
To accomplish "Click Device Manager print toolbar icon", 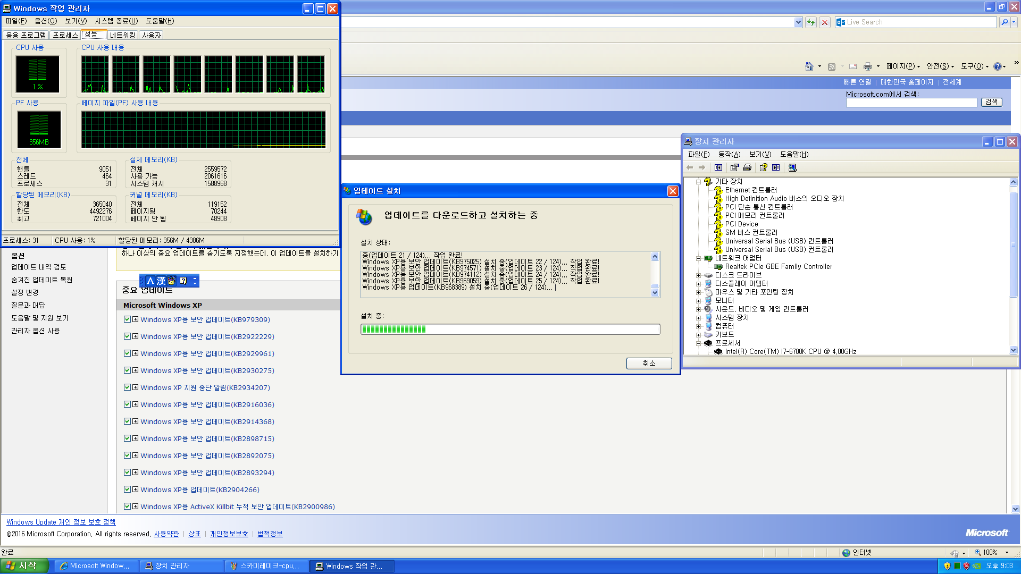I will [747, 167].
